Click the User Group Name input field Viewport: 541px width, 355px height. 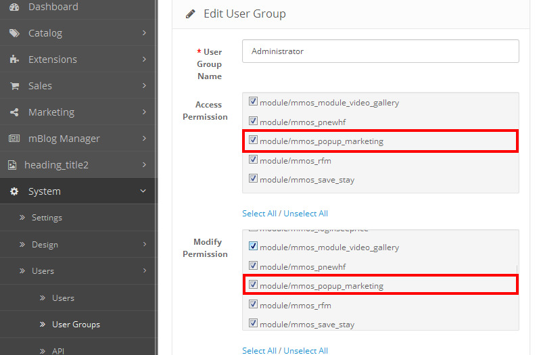coord(381,51)
